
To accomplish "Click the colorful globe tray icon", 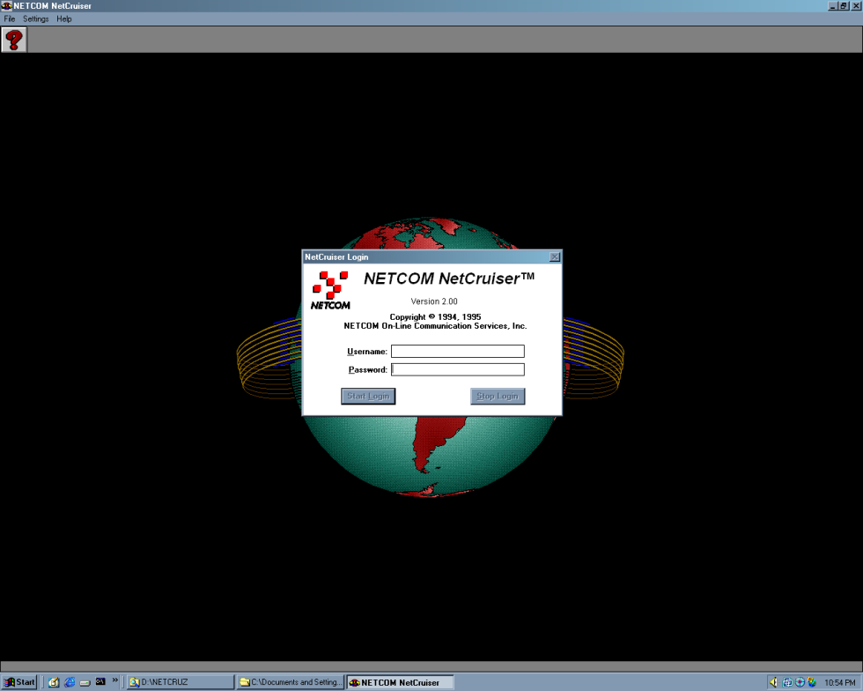I will pyautogui.click(x=812, y=682).
